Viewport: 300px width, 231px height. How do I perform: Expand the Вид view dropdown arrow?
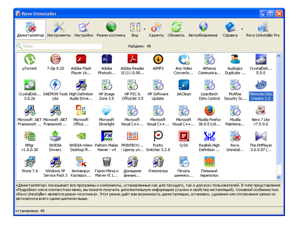pos(145,29)
